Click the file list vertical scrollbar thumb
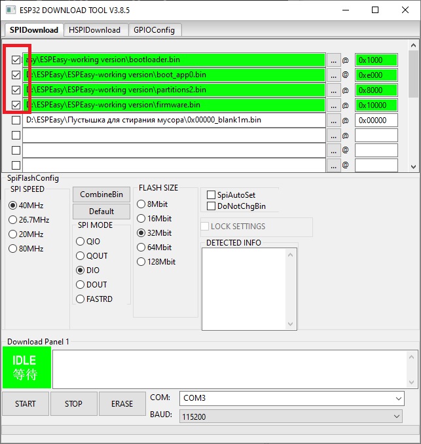The image size is (421, 444). coord(413,74)
